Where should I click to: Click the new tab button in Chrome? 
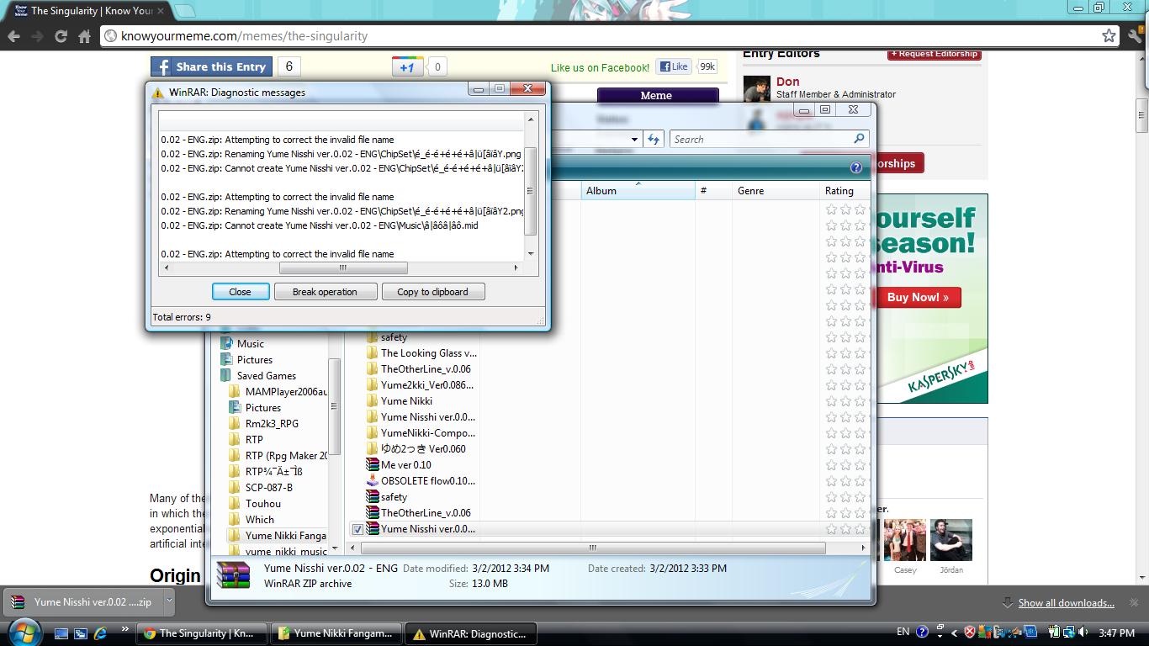point(184,11)
